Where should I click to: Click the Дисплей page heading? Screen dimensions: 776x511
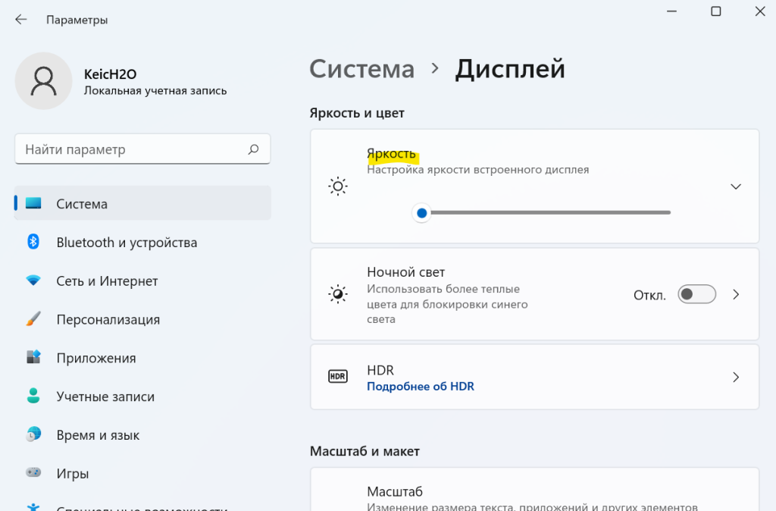coord(510,69)
